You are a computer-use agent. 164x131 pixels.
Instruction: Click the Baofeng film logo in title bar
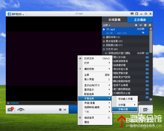click(x=9, y=14)
